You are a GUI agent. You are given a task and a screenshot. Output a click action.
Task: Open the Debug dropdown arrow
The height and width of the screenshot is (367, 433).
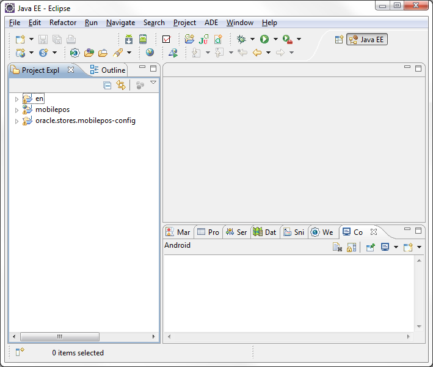pos(252,39)
